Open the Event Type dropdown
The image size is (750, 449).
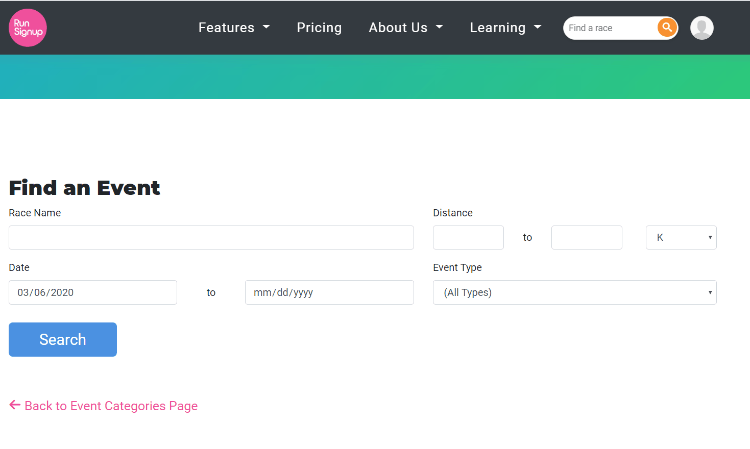[x=574, y=292]
